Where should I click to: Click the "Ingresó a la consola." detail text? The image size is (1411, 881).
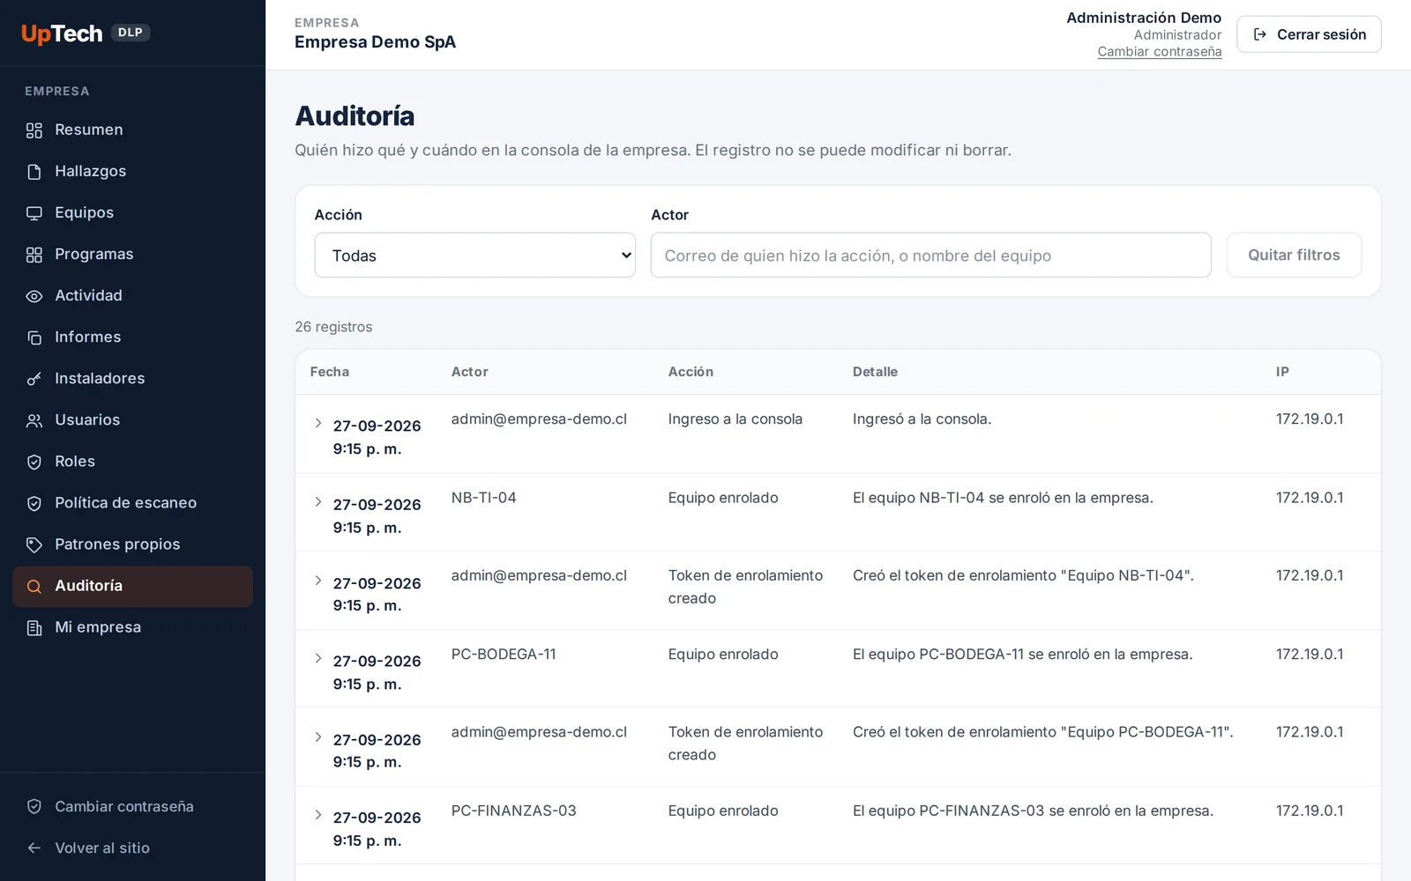click(x=922, y=419)
